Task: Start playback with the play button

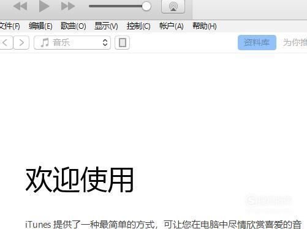Action: [44, 6]
